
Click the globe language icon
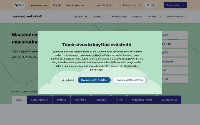[x=16, y=5]
